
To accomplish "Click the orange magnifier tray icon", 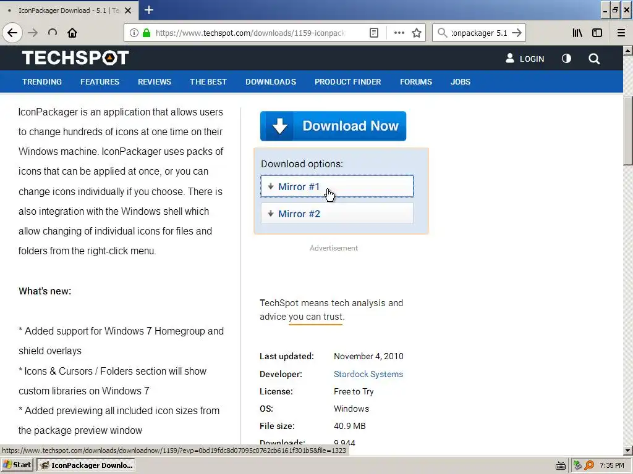I will click(x=589, y=465).
